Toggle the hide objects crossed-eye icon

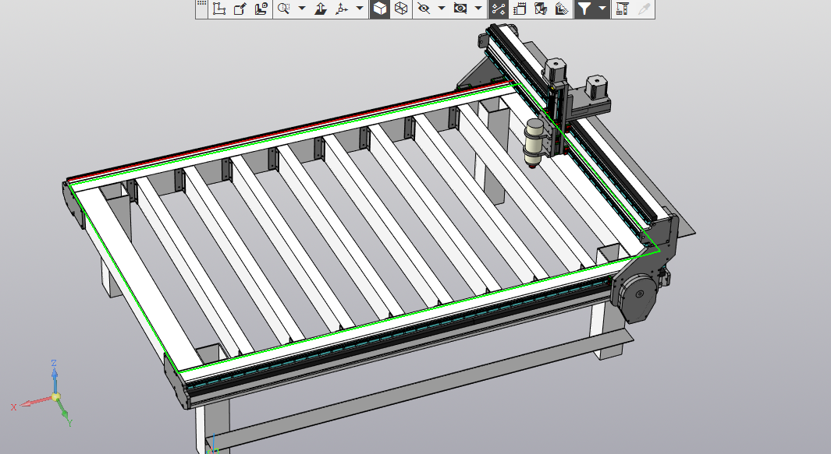coord(423,9)
